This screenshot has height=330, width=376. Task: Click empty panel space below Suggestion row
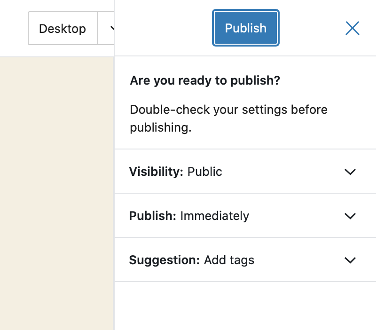click(x=245, y=306)
